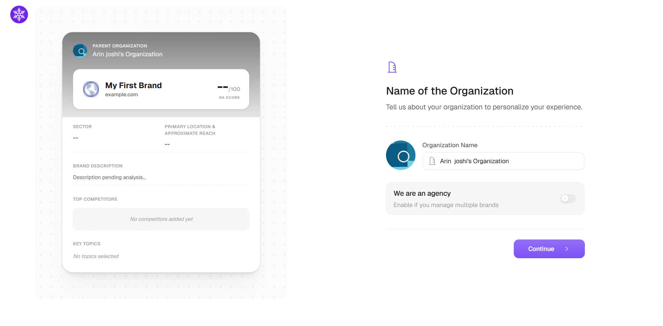This screenshot has height=326, width=663.
Task: Open the Top Competitors section
Action: pyautogui.click(x=95, y=199)
